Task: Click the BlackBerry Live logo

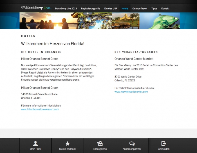Action: coord(36,8)
